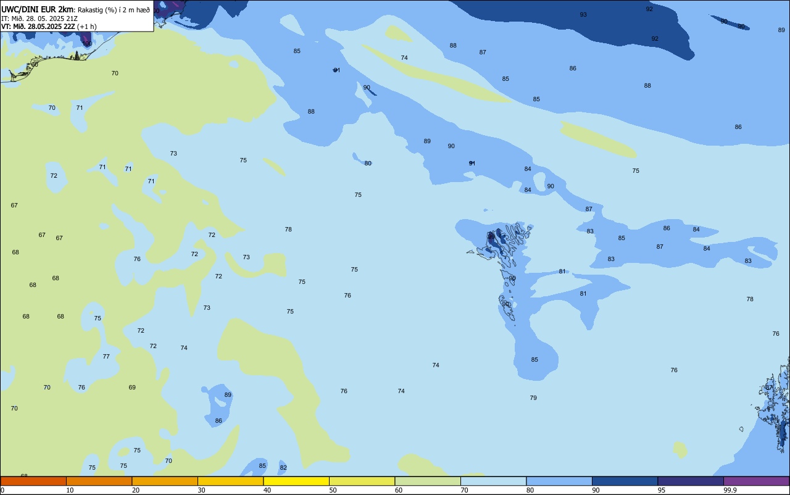Image resolution: width=790 pixels, height=495 pixels.
Task: Click the dark orange 0–10 legend swatch
Action: coord(33,481)
